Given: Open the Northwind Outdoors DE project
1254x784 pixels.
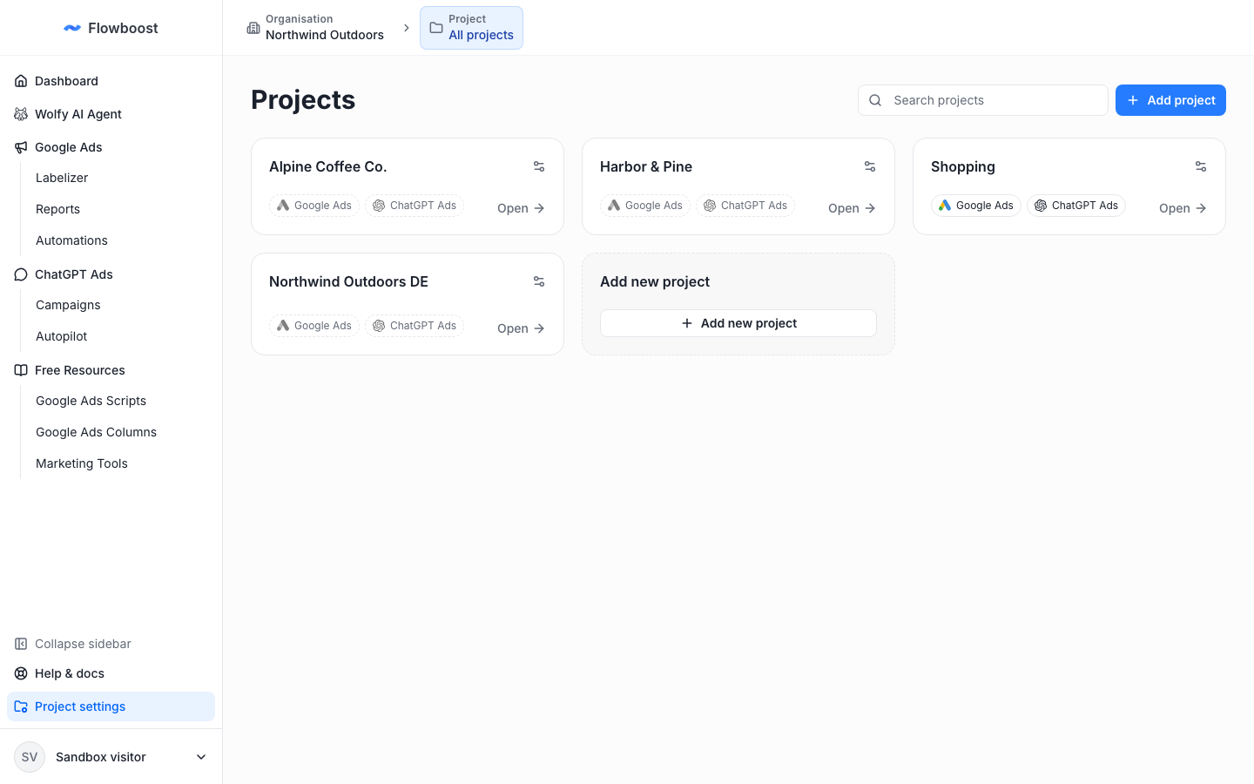Looking at the screenshot, I should 521,328.
